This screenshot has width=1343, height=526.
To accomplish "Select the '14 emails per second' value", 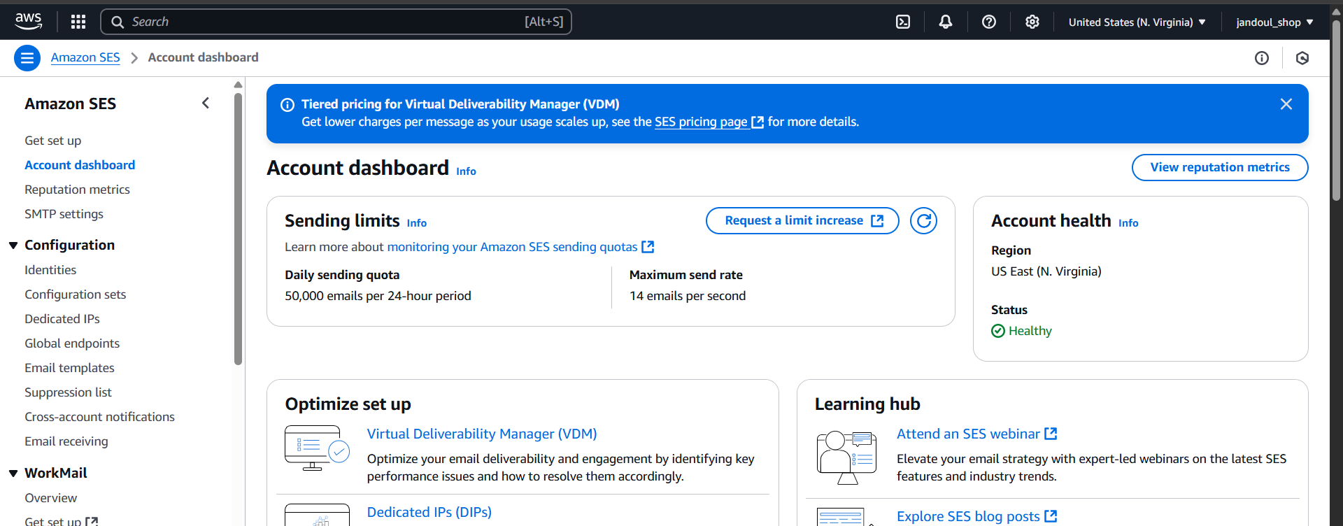I will point(688,296).
